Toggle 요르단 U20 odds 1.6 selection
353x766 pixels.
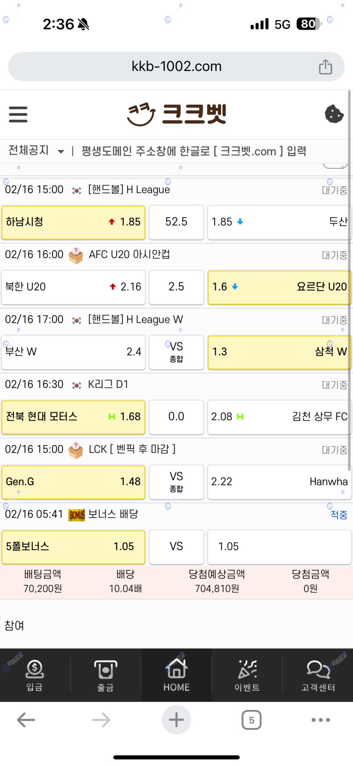pos(279,287)
